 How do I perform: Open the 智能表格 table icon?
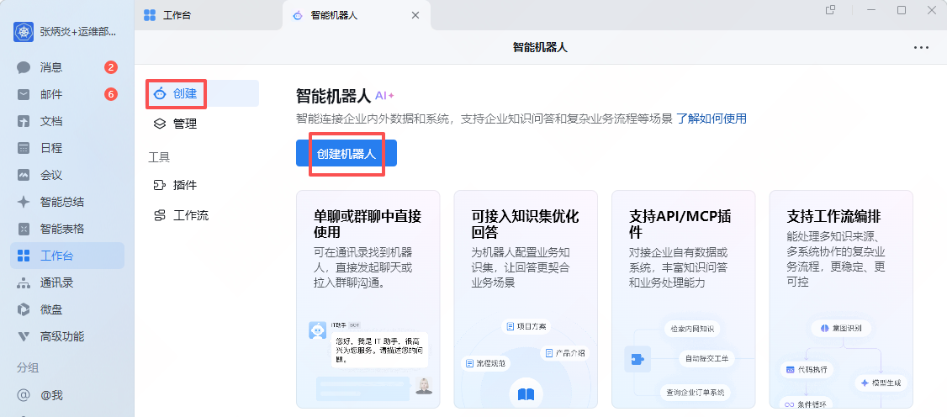pos(24,229)
